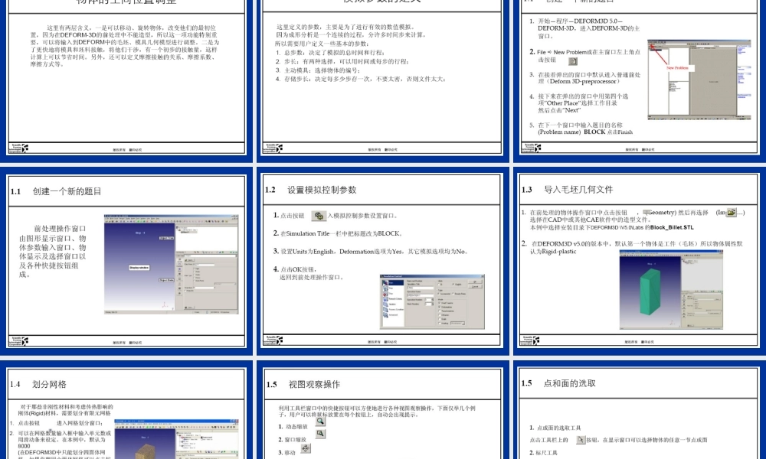This screenshot has height=459, width=766.
Task: Click the copyright footer text of slide 1.1
Action: [127, 343]
